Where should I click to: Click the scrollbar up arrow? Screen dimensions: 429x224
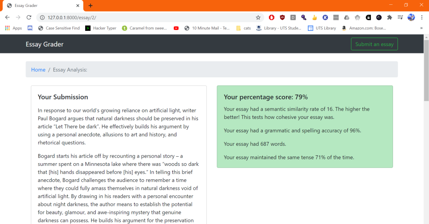point(426,37)
